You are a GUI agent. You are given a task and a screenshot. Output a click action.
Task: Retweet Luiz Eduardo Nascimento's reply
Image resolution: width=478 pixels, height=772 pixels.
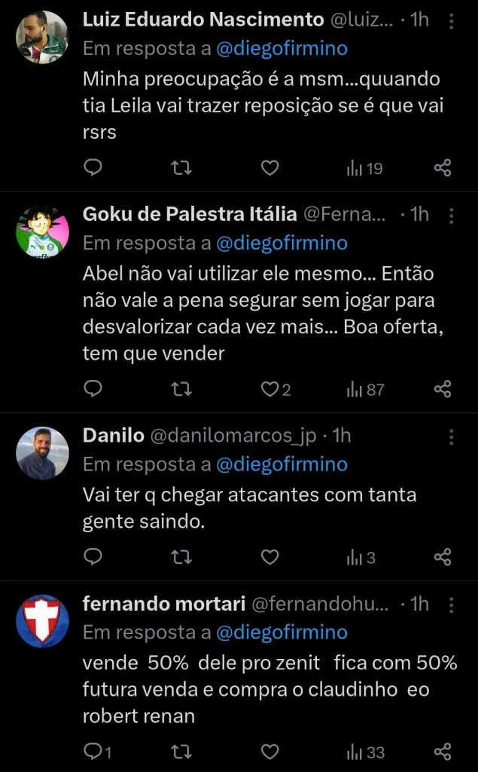[x=181, y=168]
